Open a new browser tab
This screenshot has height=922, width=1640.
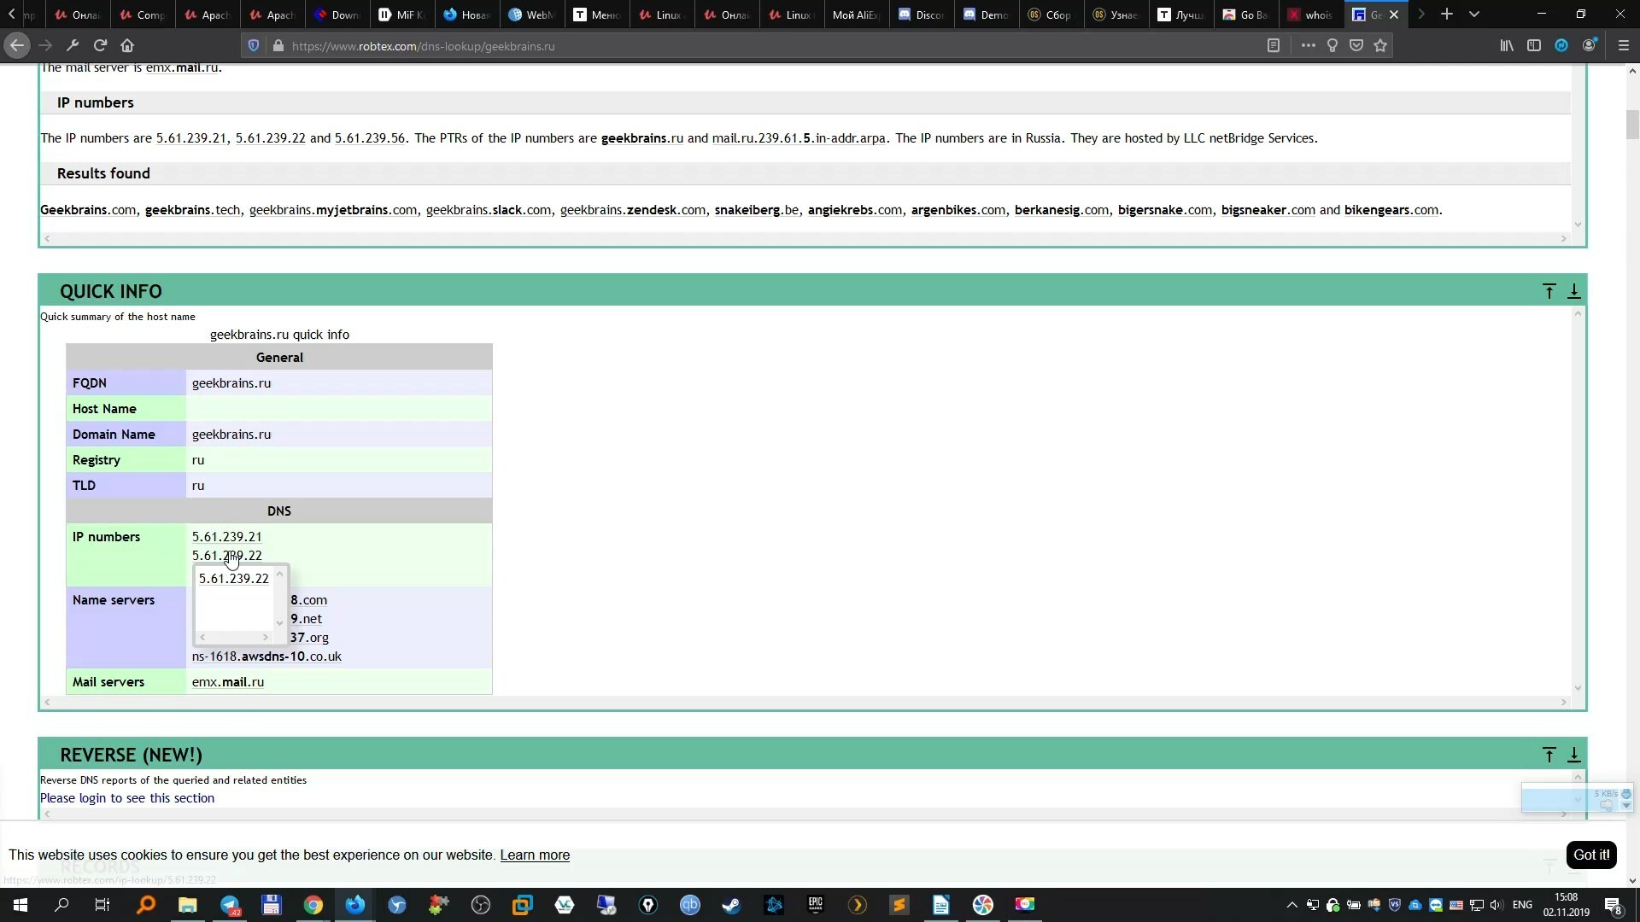click(1446, 15)
